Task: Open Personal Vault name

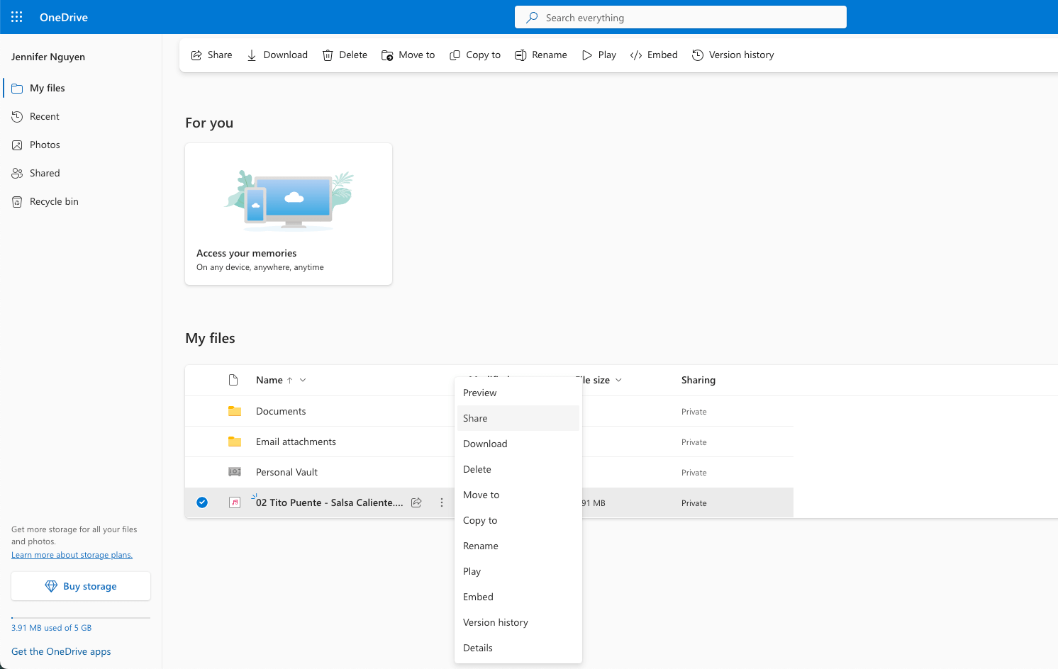Action: pos(286,472)
